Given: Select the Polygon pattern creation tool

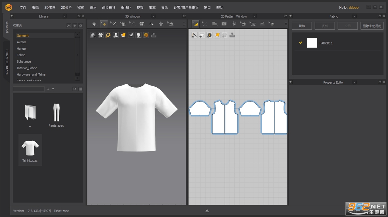Looking at the screenshot, I should (x=214, y=24).
